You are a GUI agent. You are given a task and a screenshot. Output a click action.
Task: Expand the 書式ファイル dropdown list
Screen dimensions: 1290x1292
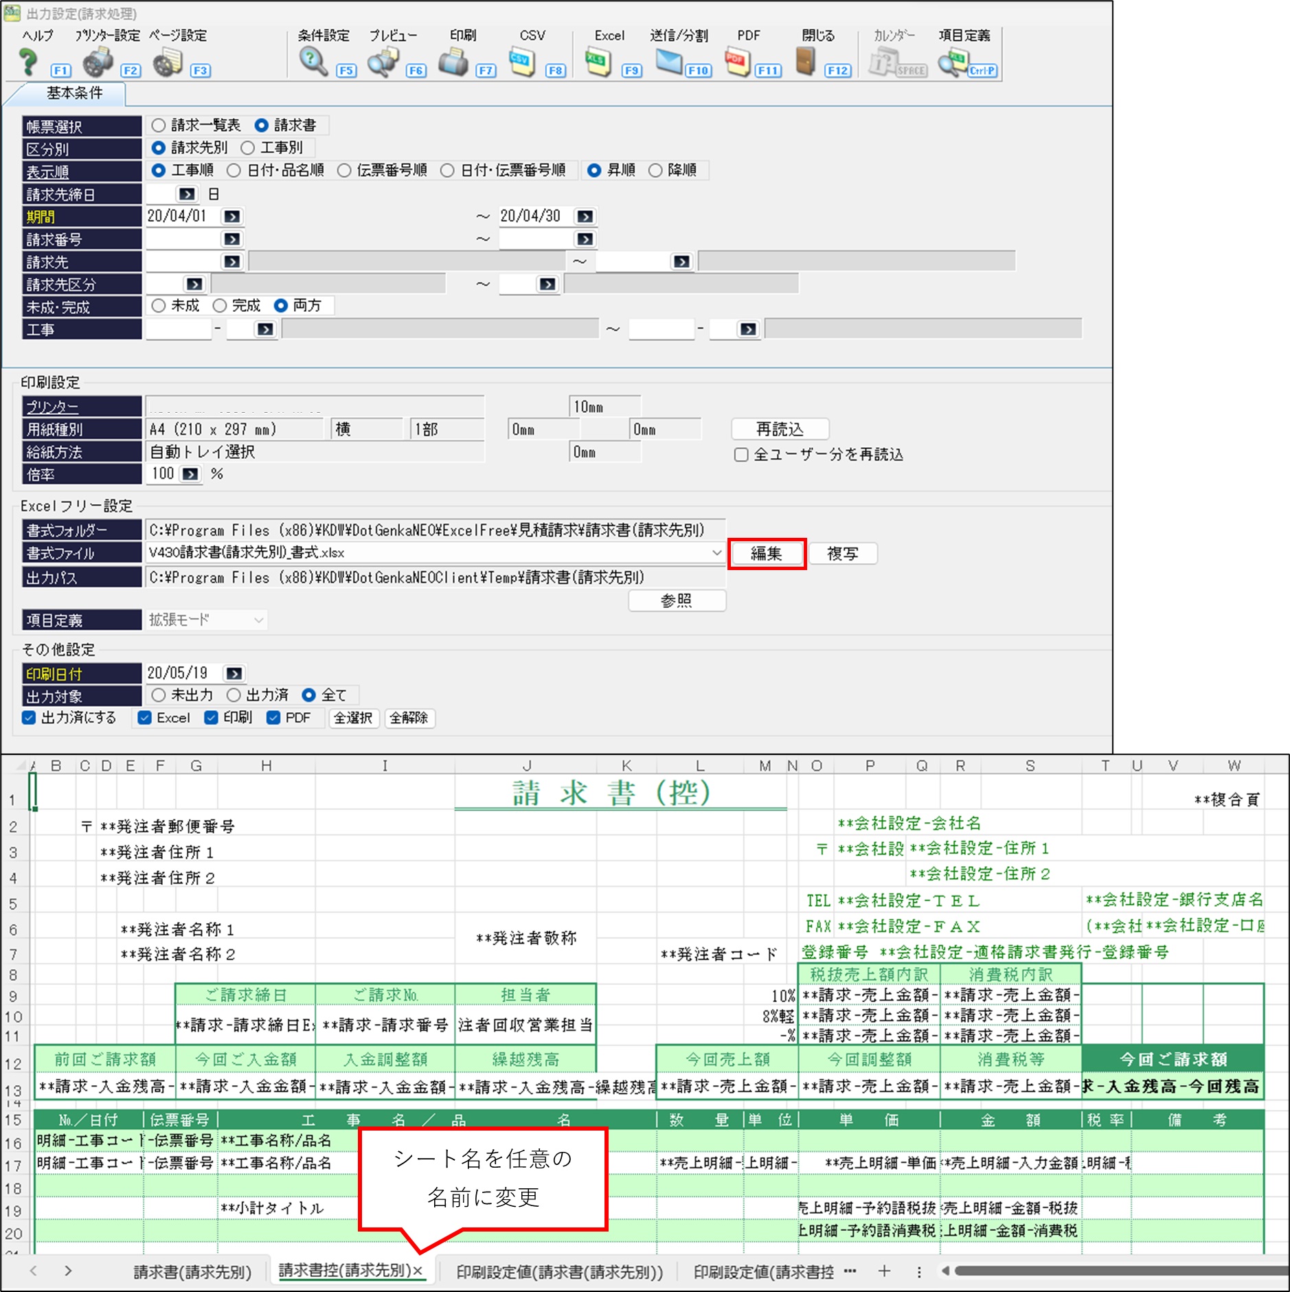[x=716, y=553]
